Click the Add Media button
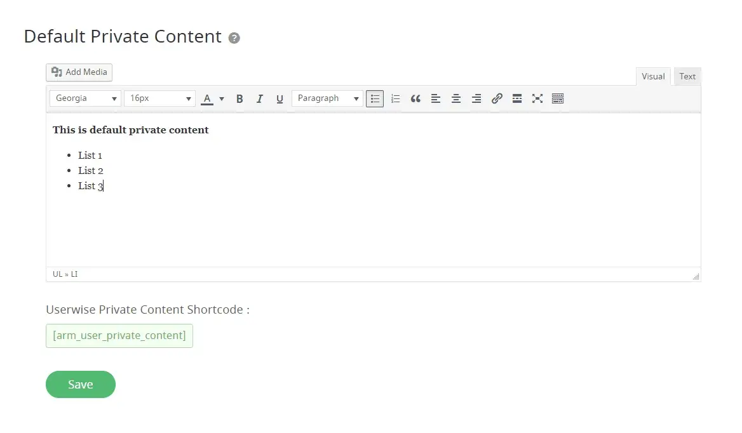The image size is (742, 433). pyautogui.click(x=79, y=72)
